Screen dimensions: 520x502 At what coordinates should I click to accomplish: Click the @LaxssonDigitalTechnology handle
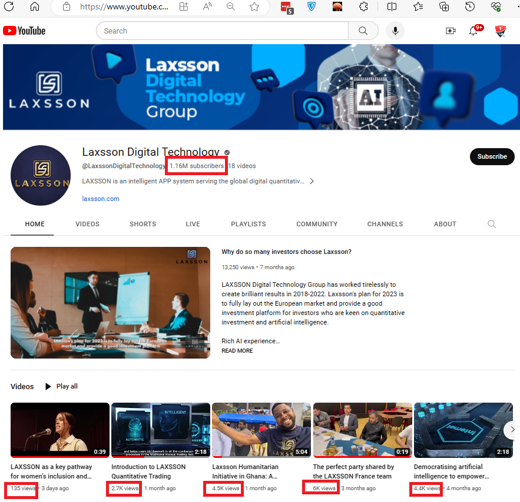[123, 166]
